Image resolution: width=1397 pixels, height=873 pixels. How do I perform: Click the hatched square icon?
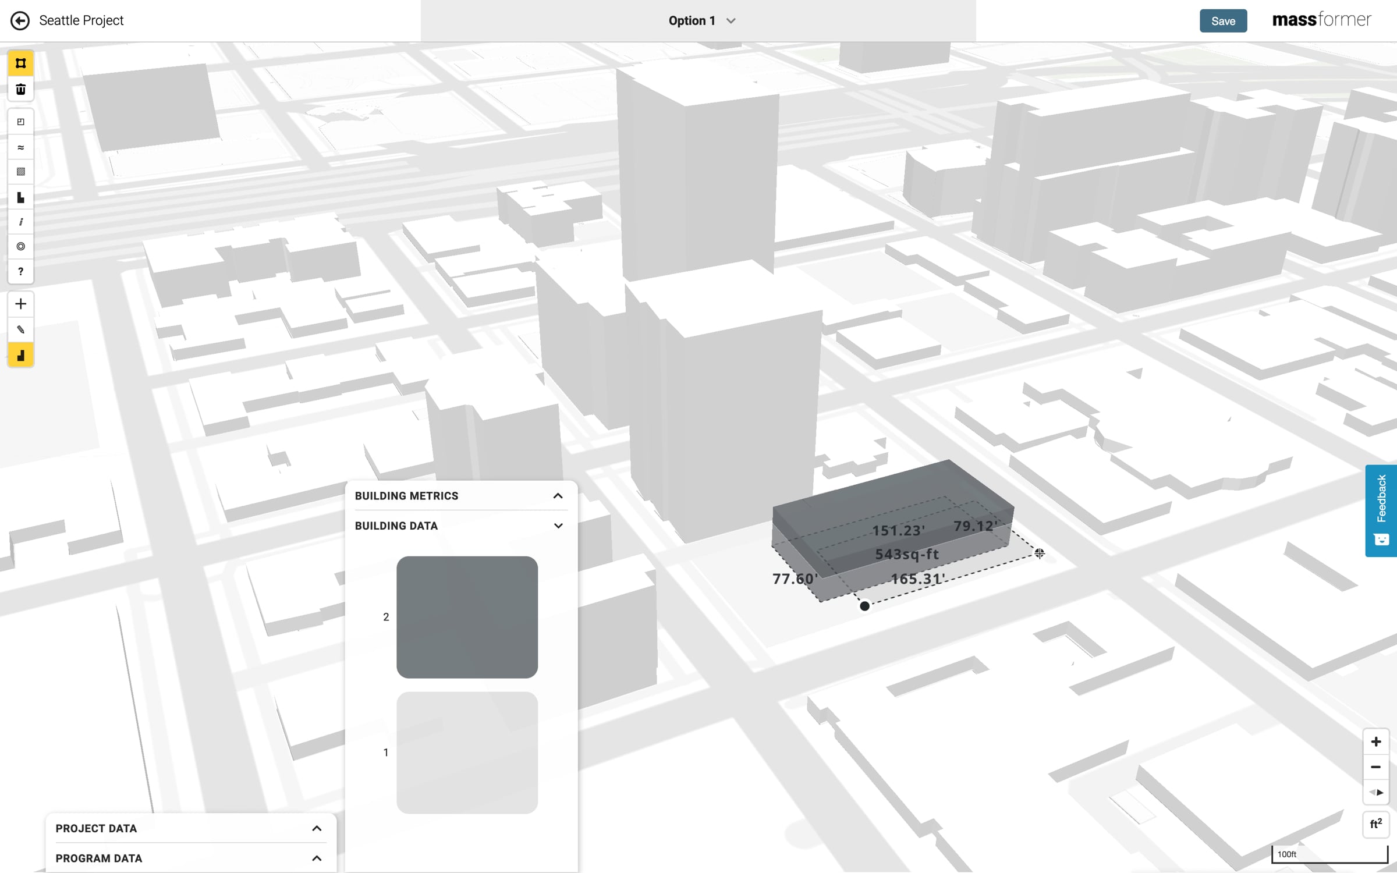click(x=20, y=172)
